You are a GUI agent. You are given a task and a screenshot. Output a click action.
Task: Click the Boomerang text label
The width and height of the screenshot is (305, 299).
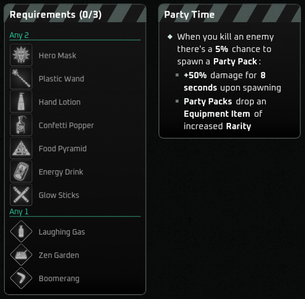[x=59, y=279]
